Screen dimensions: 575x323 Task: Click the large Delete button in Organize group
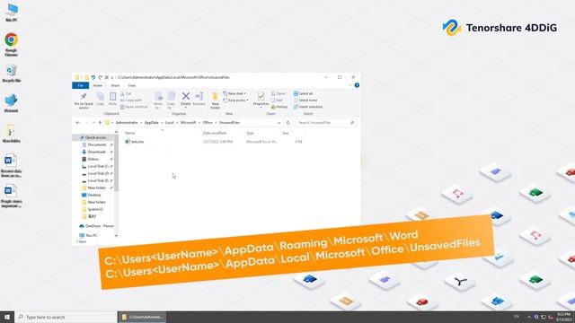[186, 100]
